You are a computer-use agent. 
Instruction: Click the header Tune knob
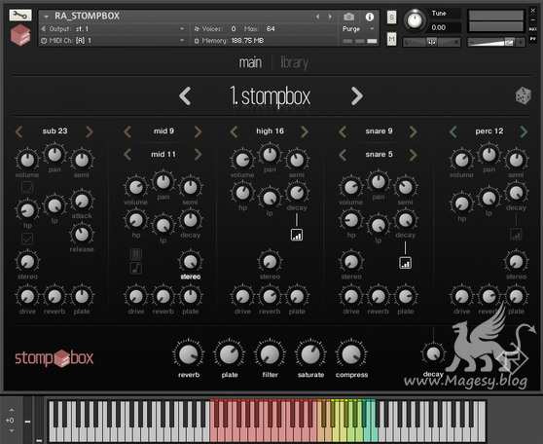pyautogui.click(x=415, y=20)
